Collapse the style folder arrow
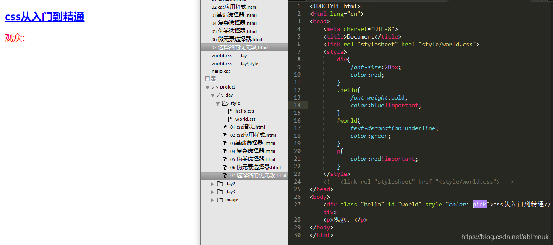This screenshot has height=245, width=553. [x=217, y=103]
